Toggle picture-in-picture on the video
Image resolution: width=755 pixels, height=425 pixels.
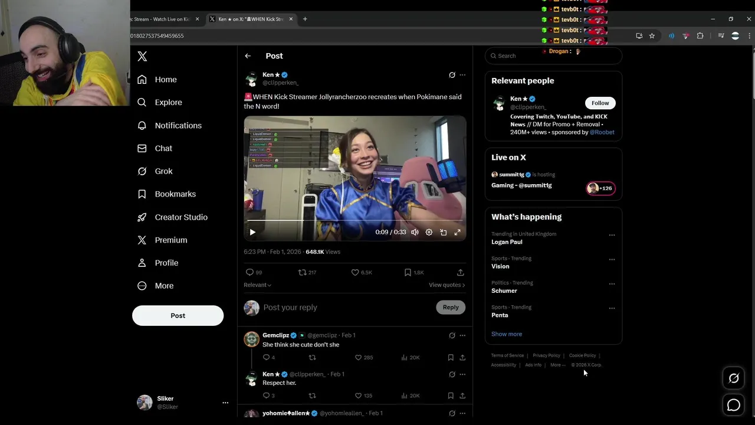click(x=443, y=232)
